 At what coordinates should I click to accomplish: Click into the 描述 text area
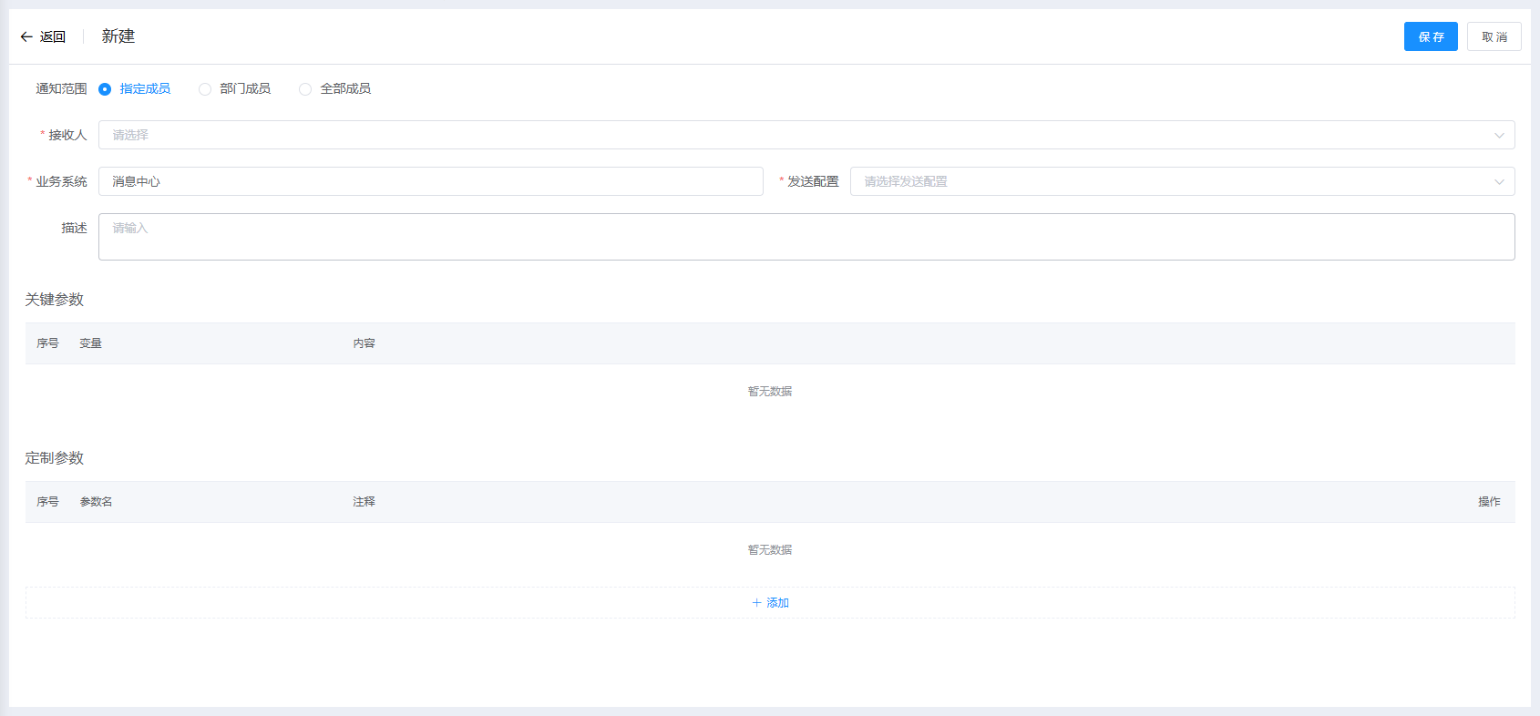point(806,237)
